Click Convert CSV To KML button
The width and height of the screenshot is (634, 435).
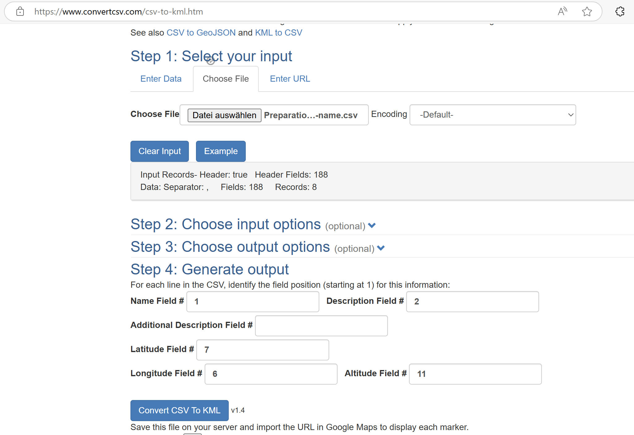click(179, 410)
